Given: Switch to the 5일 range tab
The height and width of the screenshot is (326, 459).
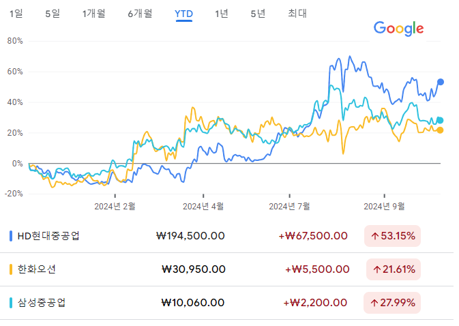Looking at the screenshot, I should click(x=53, y=14).
